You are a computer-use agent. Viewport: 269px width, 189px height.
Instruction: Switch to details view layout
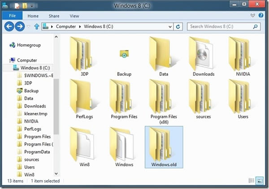252,181
